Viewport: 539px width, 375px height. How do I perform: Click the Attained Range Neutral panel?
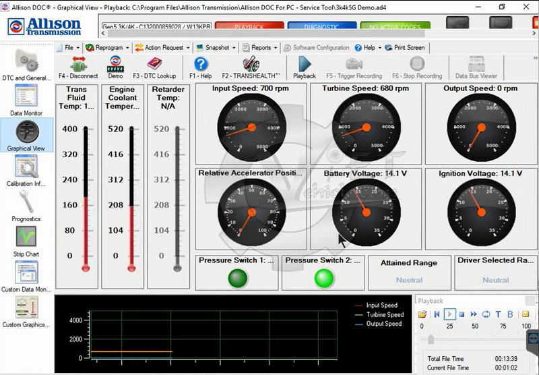click(410, 272)
